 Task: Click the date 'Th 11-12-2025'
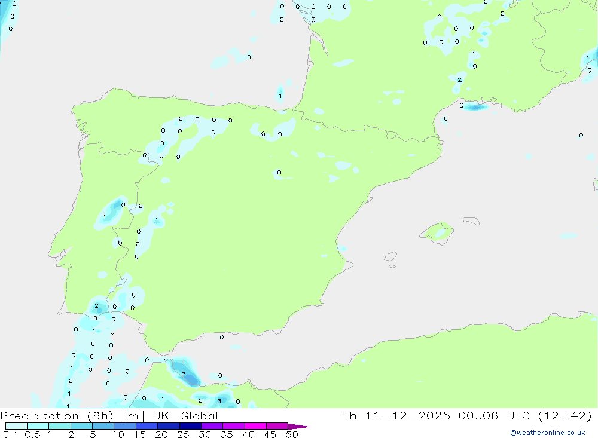pyautogui.click(x=396, y=415)
